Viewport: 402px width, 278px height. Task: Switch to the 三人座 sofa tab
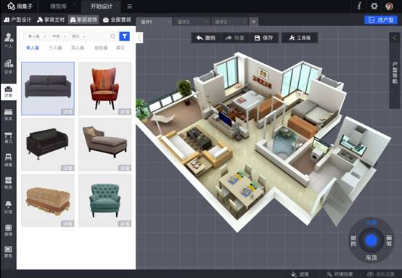55,48
